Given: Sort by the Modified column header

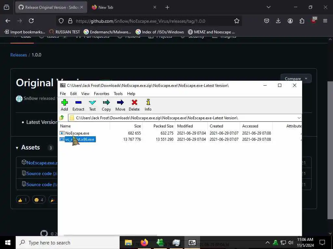Looking at the screenshot, I should [x=191, y=126].
